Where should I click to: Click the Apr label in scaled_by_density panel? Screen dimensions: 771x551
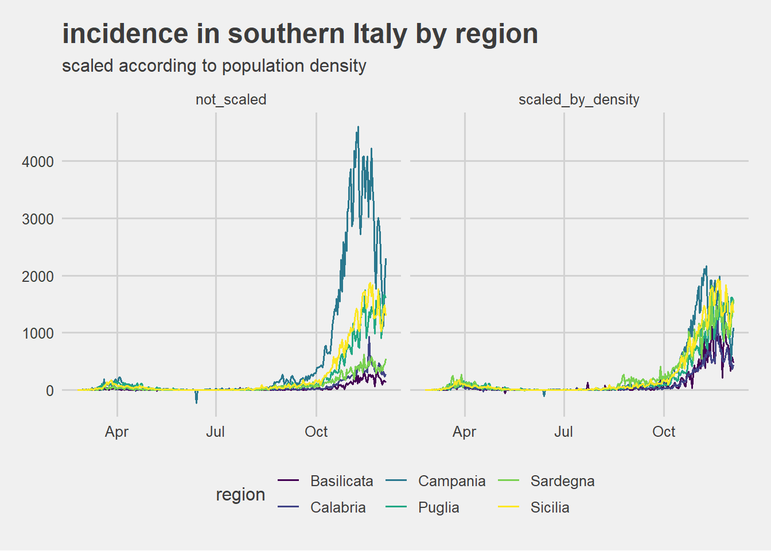464,432
